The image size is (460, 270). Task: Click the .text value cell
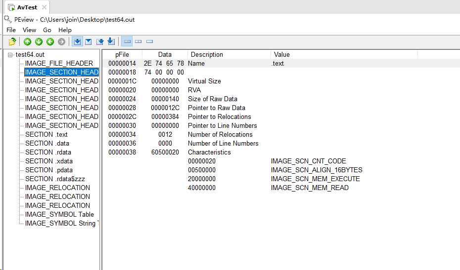[x=277, y=63]
